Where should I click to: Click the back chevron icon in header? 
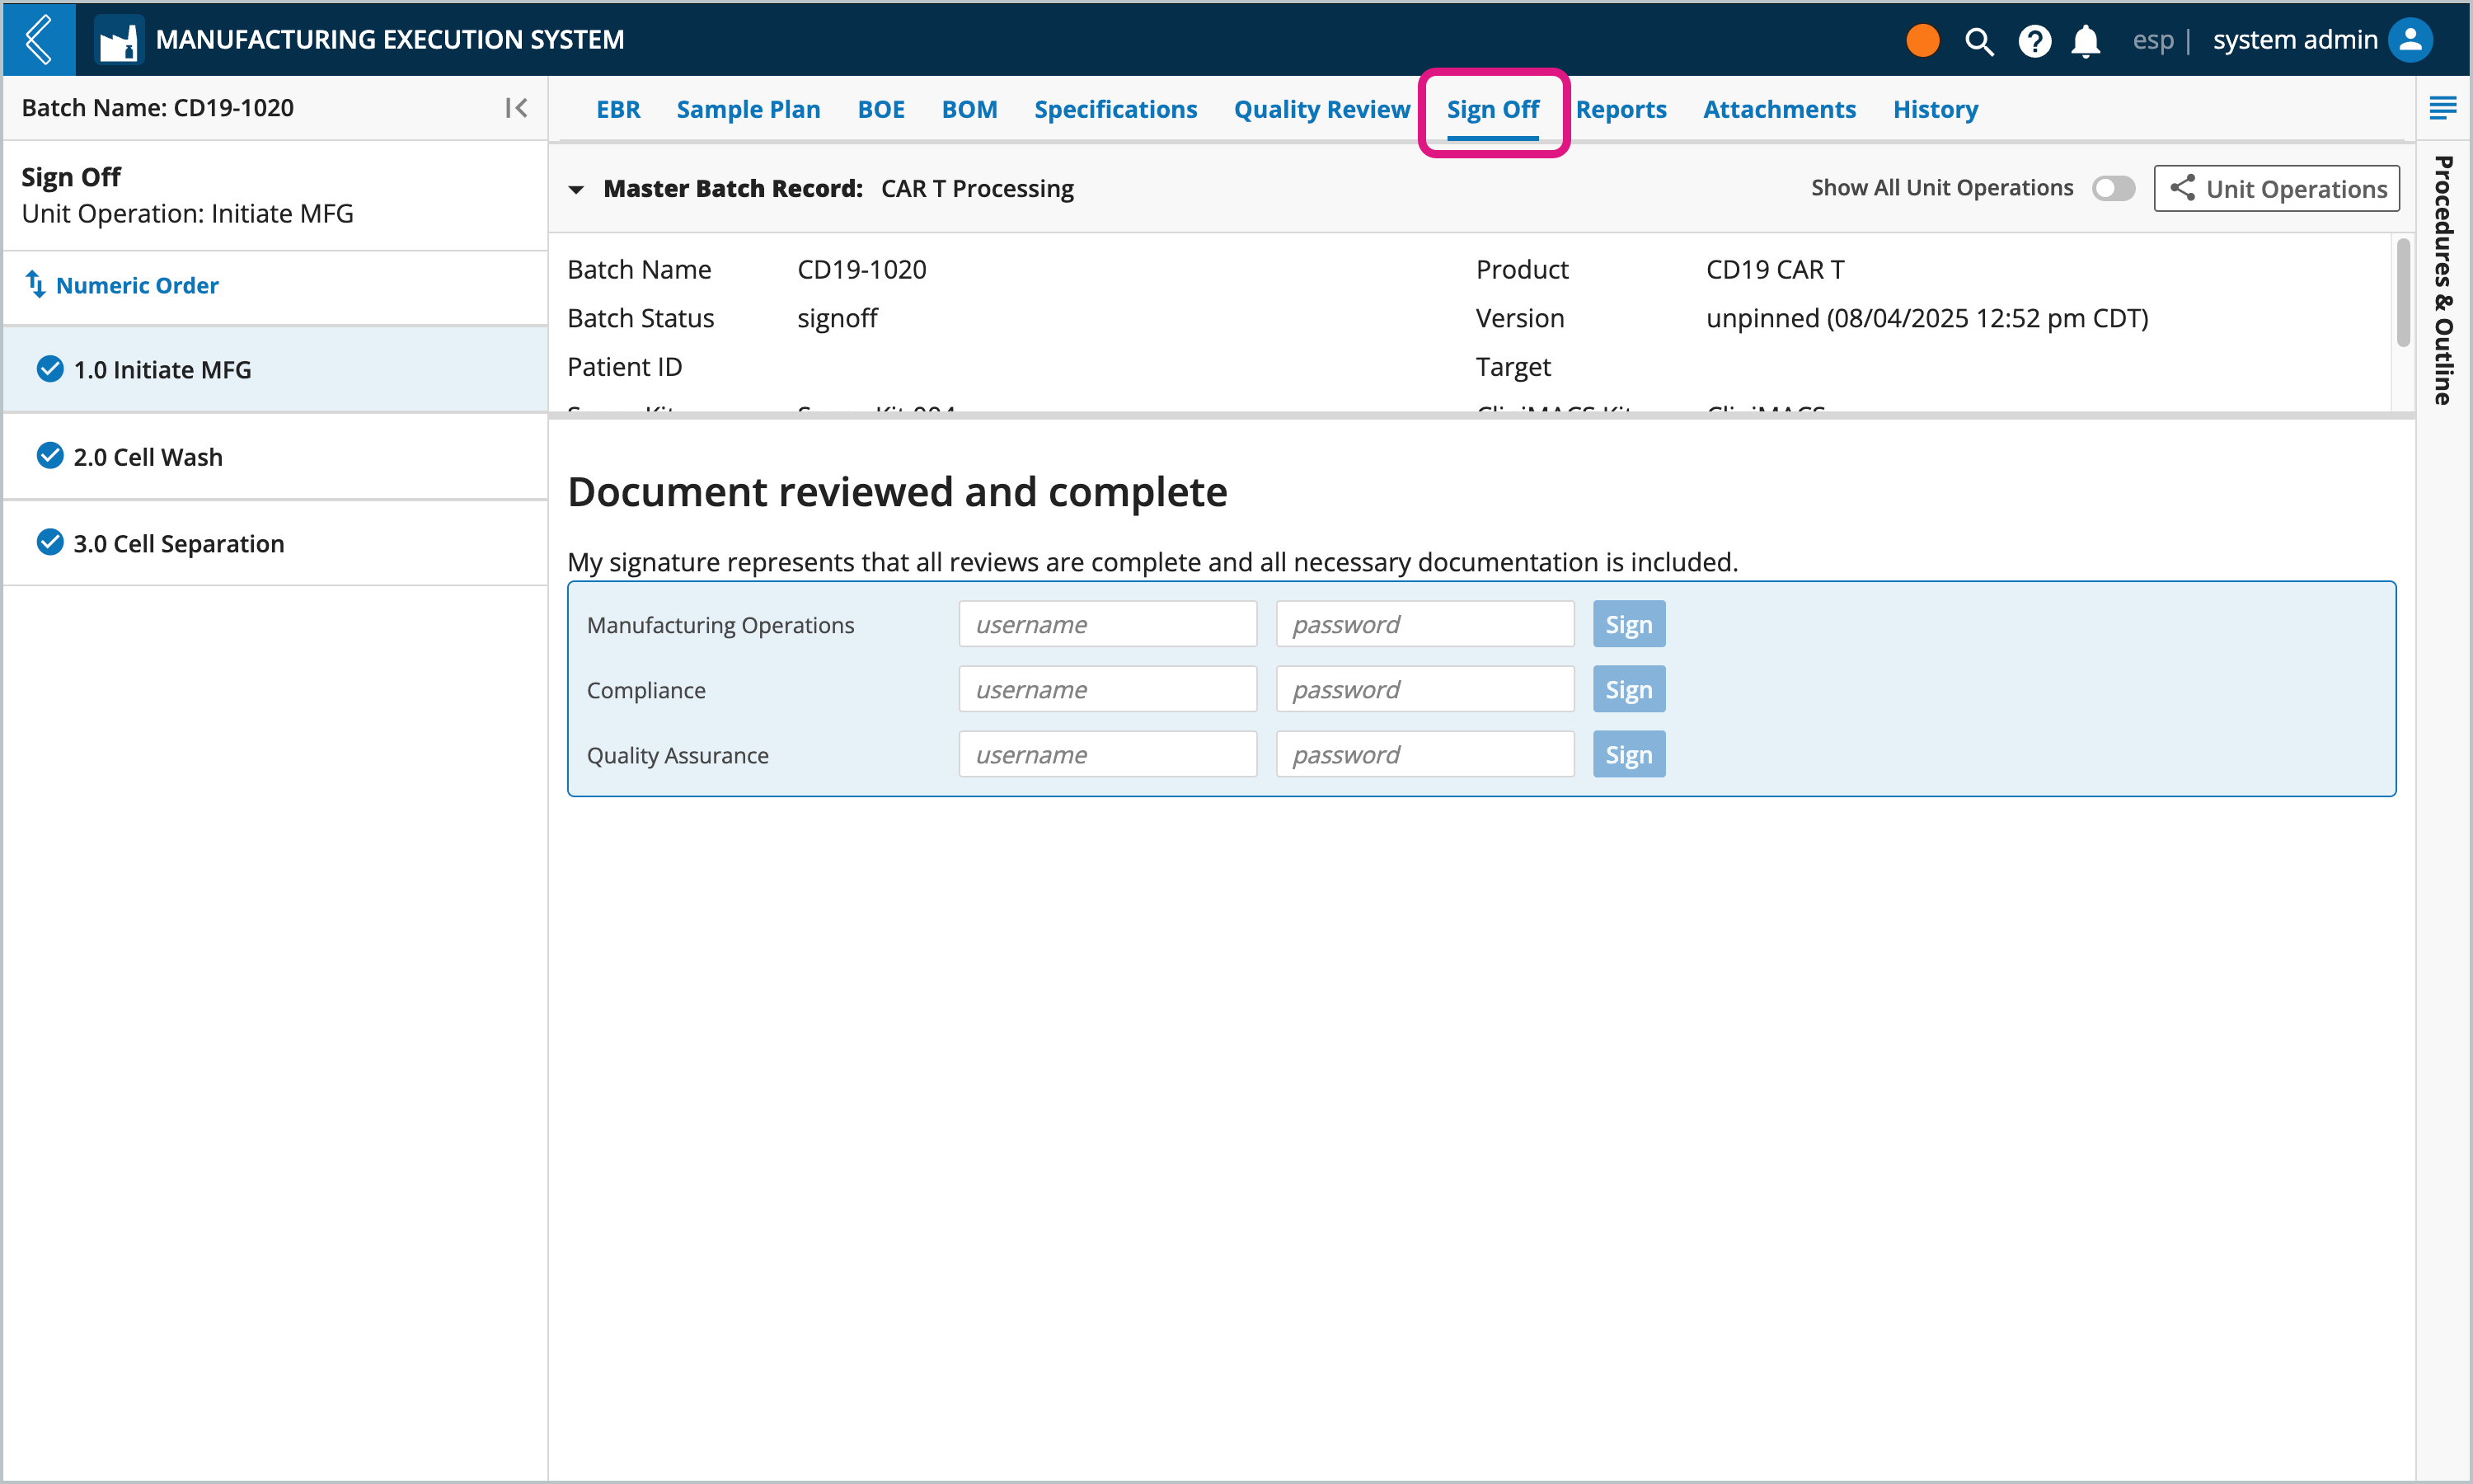click(x=39, y=39)
